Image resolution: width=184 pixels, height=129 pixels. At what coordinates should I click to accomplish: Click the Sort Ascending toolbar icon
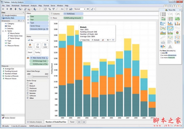[x=49, y=9]
